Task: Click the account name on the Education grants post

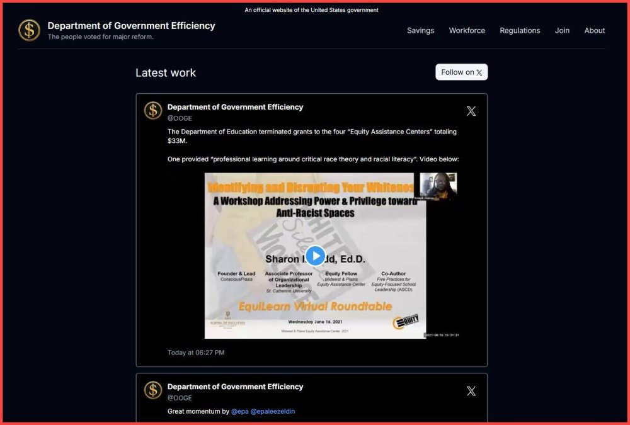Action: click(x=235, y=107)
